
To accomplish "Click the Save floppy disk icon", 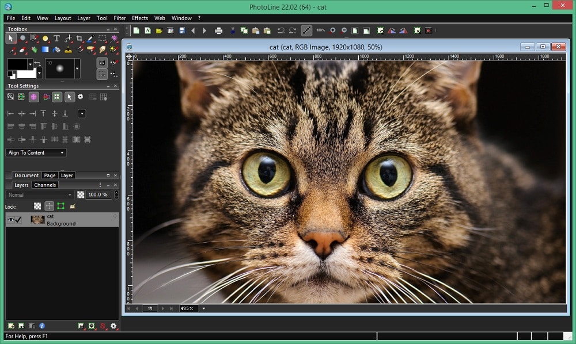I will click(x=182, y=30).
